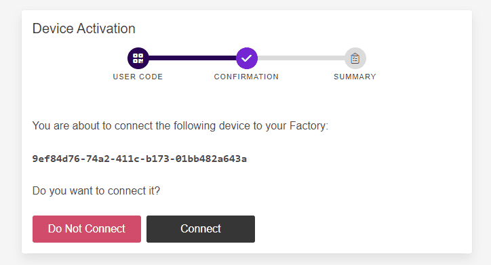Click the 01bb482a643a end of the device ID
This screenshot has width=491, height=265.
point(211,159)
